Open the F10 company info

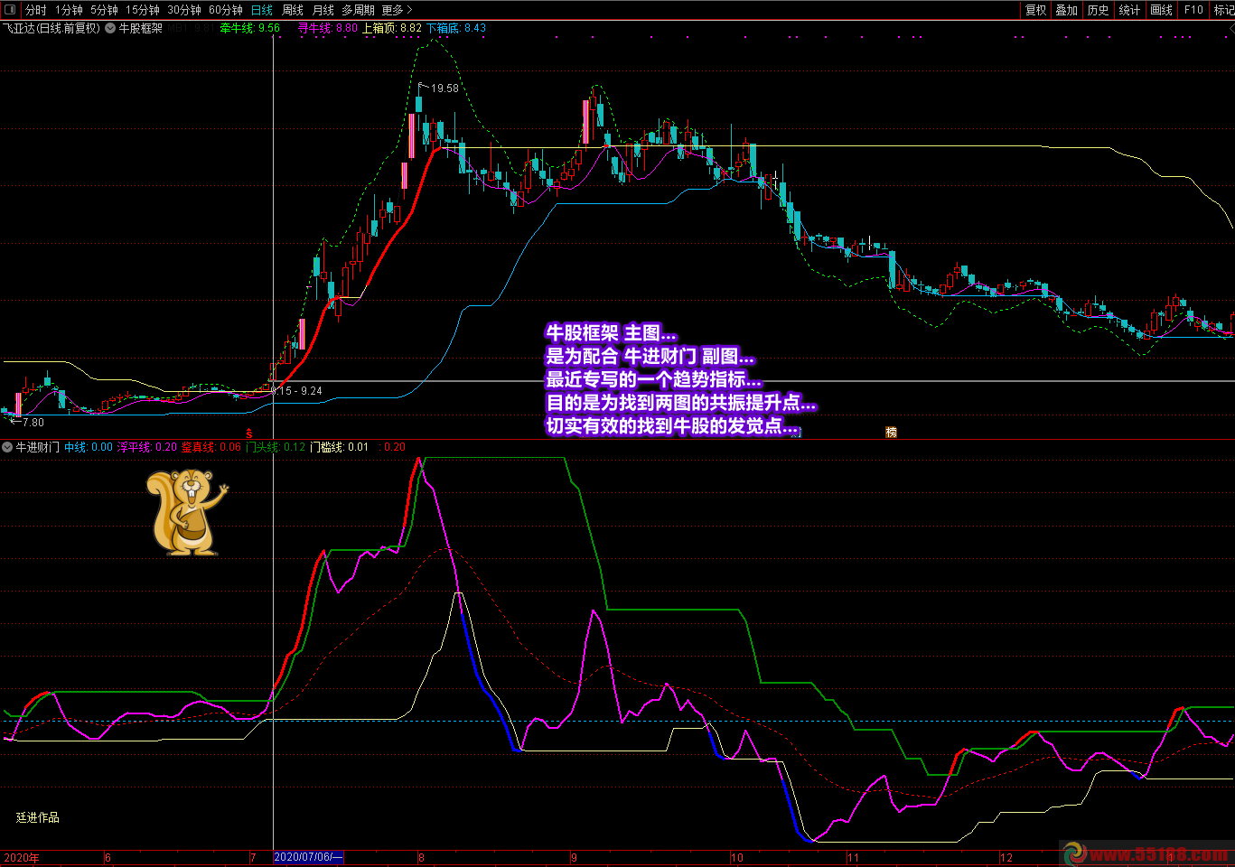click(1193, 10)
